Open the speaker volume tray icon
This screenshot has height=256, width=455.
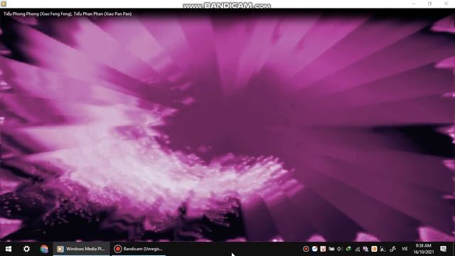coord(340,249)
